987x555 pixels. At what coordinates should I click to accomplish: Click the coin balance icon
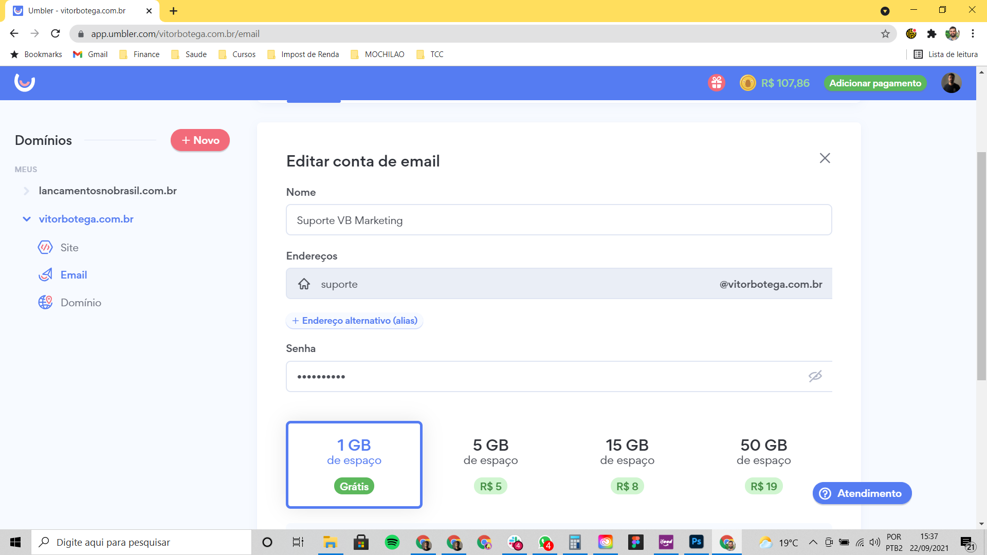[747, 83]
